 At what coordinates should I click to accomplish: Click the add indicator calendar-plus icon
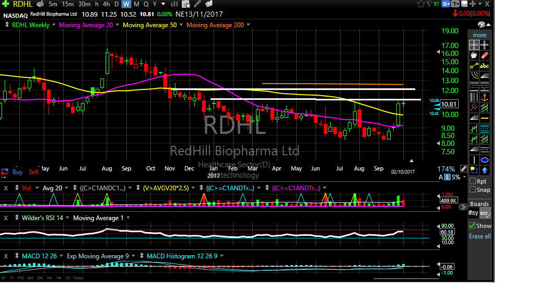[186, 4]
